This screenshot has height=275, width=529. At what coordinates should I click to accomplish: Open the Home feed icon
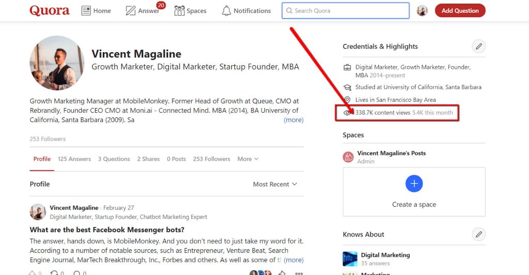[86, 11]
